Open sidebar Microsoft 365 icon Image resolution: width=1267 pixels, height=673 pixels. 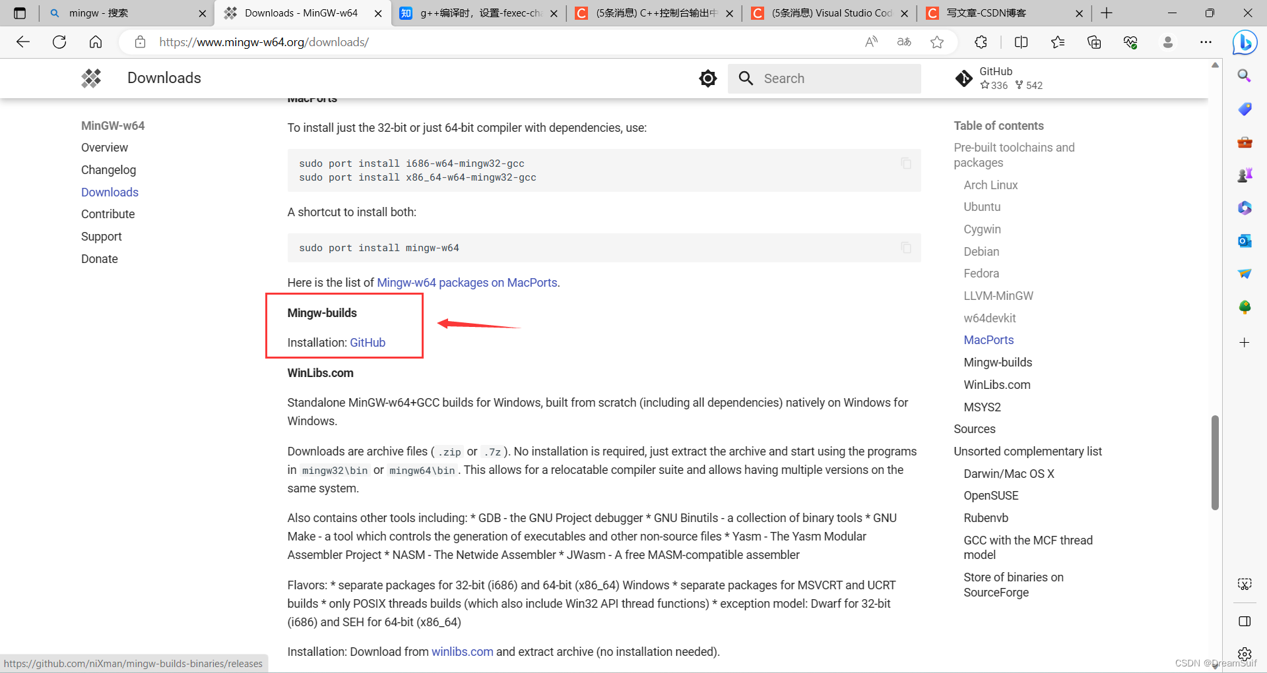[x=1245, y=208]
